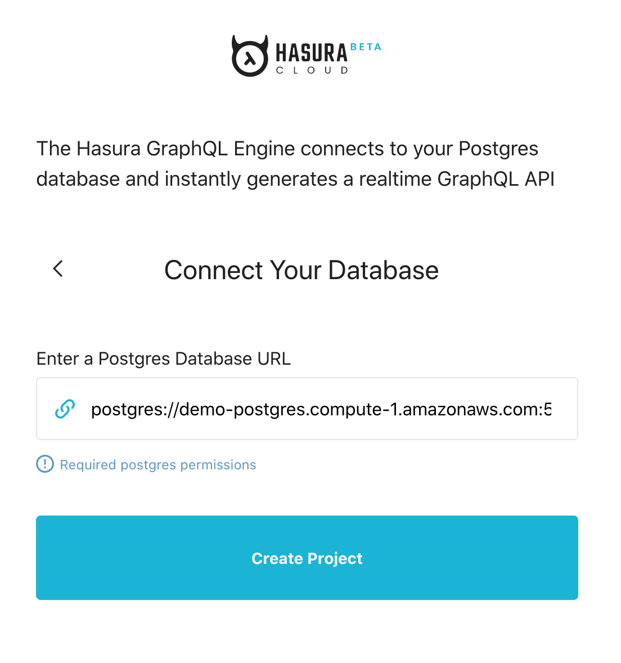
Task: Click the line starting "The Hasura GraphQL Engine"
Action: pos(287,149)
